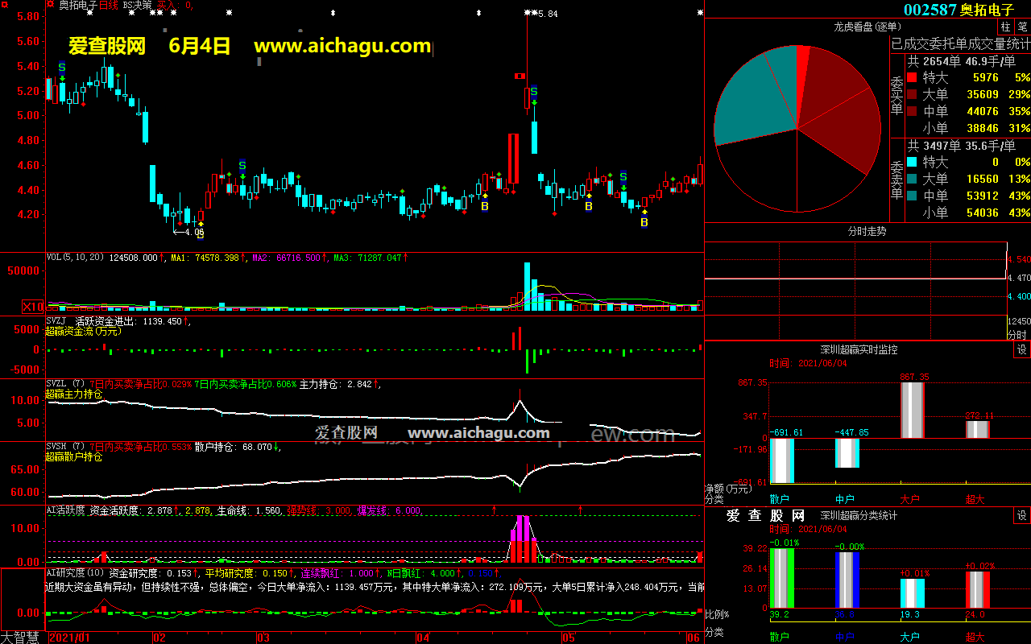Click the 已成交委托单成交量统计 header
This screenshot has width=1031, height=644.
point(960,43)
